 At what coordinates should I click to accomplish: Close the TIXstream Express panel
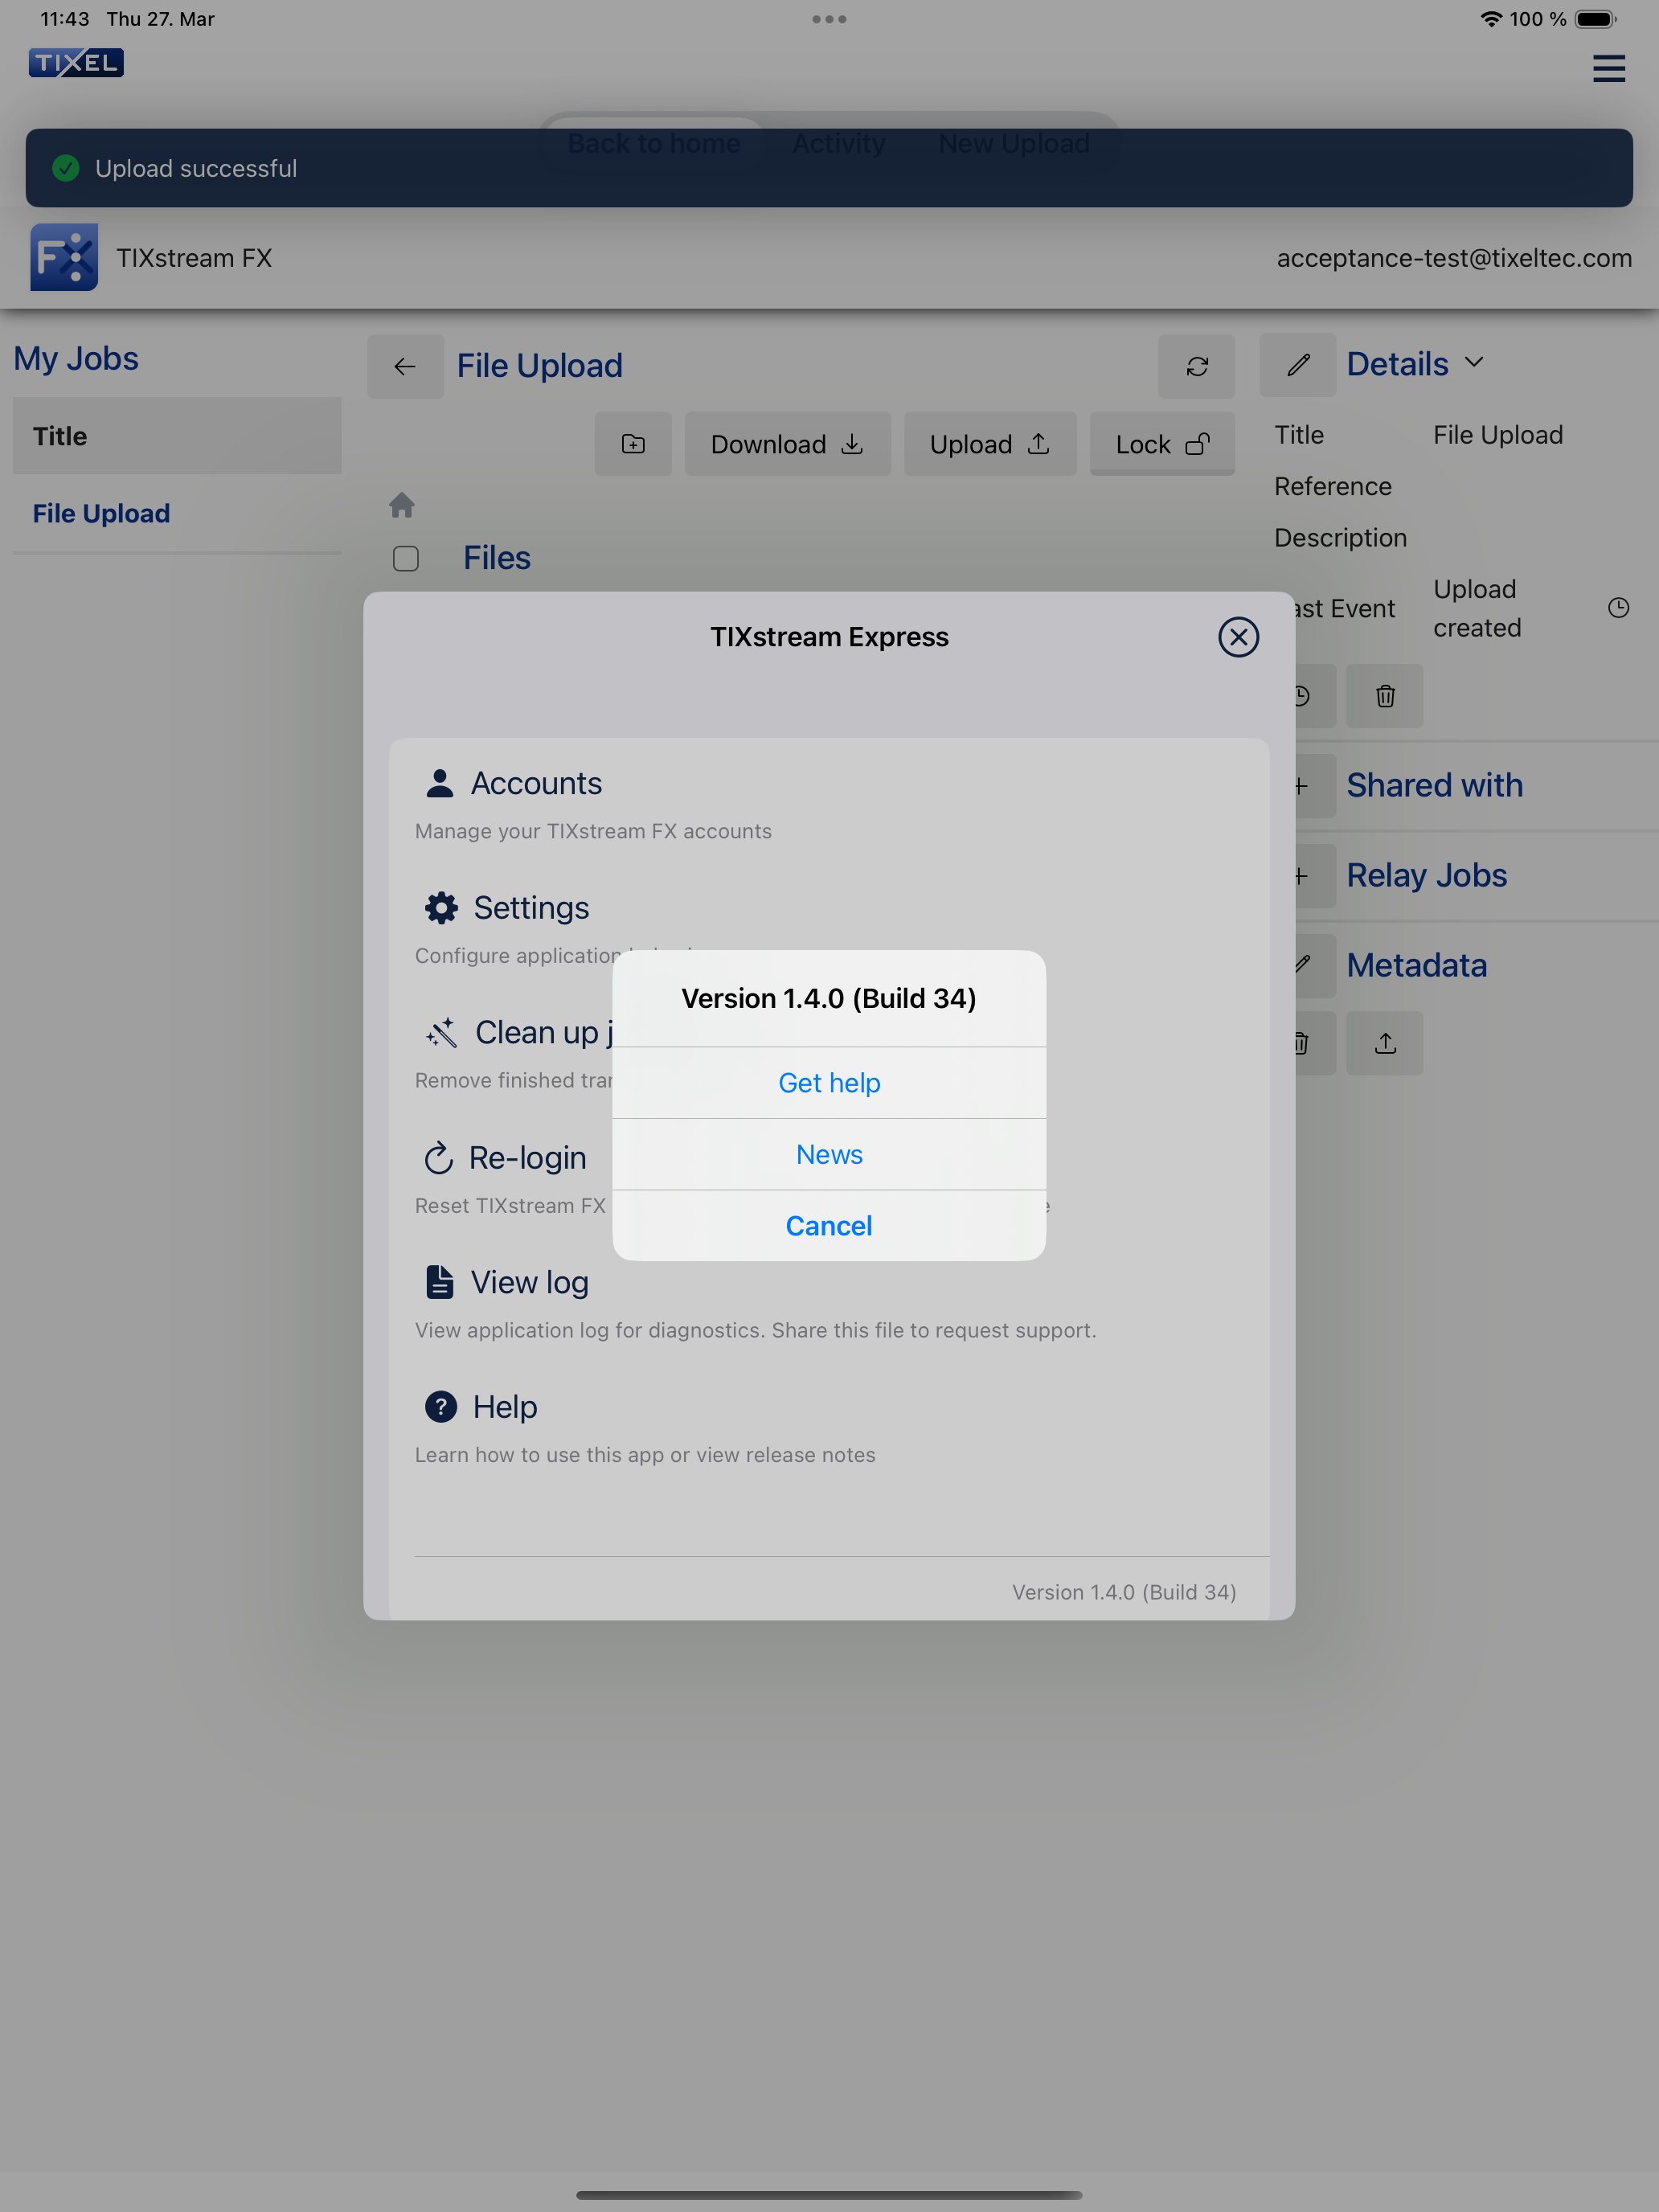(x=1238, y=637)
